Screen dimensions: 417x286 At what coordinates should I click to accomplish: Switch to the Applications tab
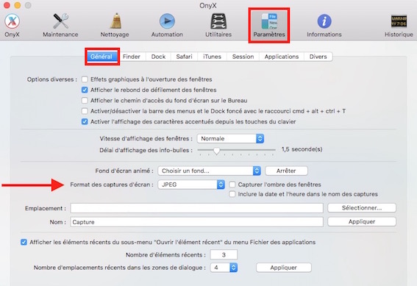282,57
